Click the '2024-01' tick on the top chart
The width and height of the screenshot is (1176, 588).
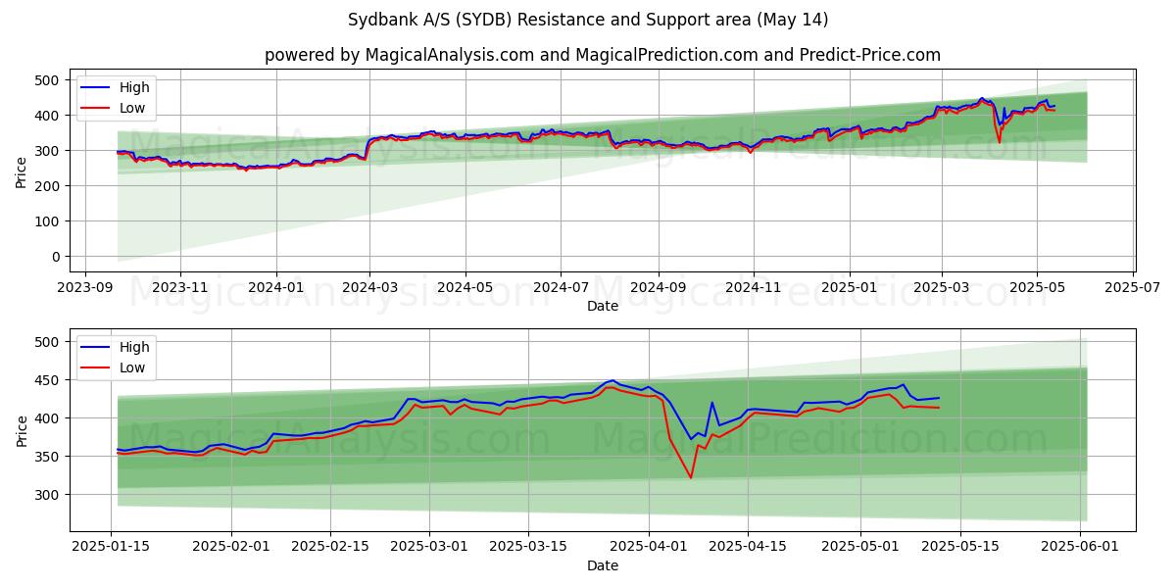[x=275, y=286]
